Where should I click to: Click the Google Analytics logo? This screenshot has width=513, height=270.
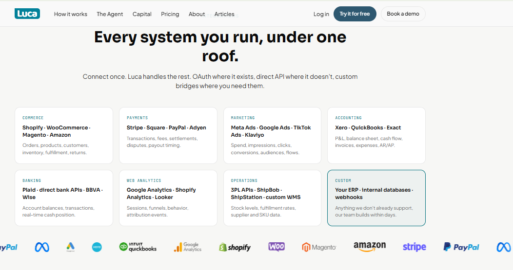(187, 247)
